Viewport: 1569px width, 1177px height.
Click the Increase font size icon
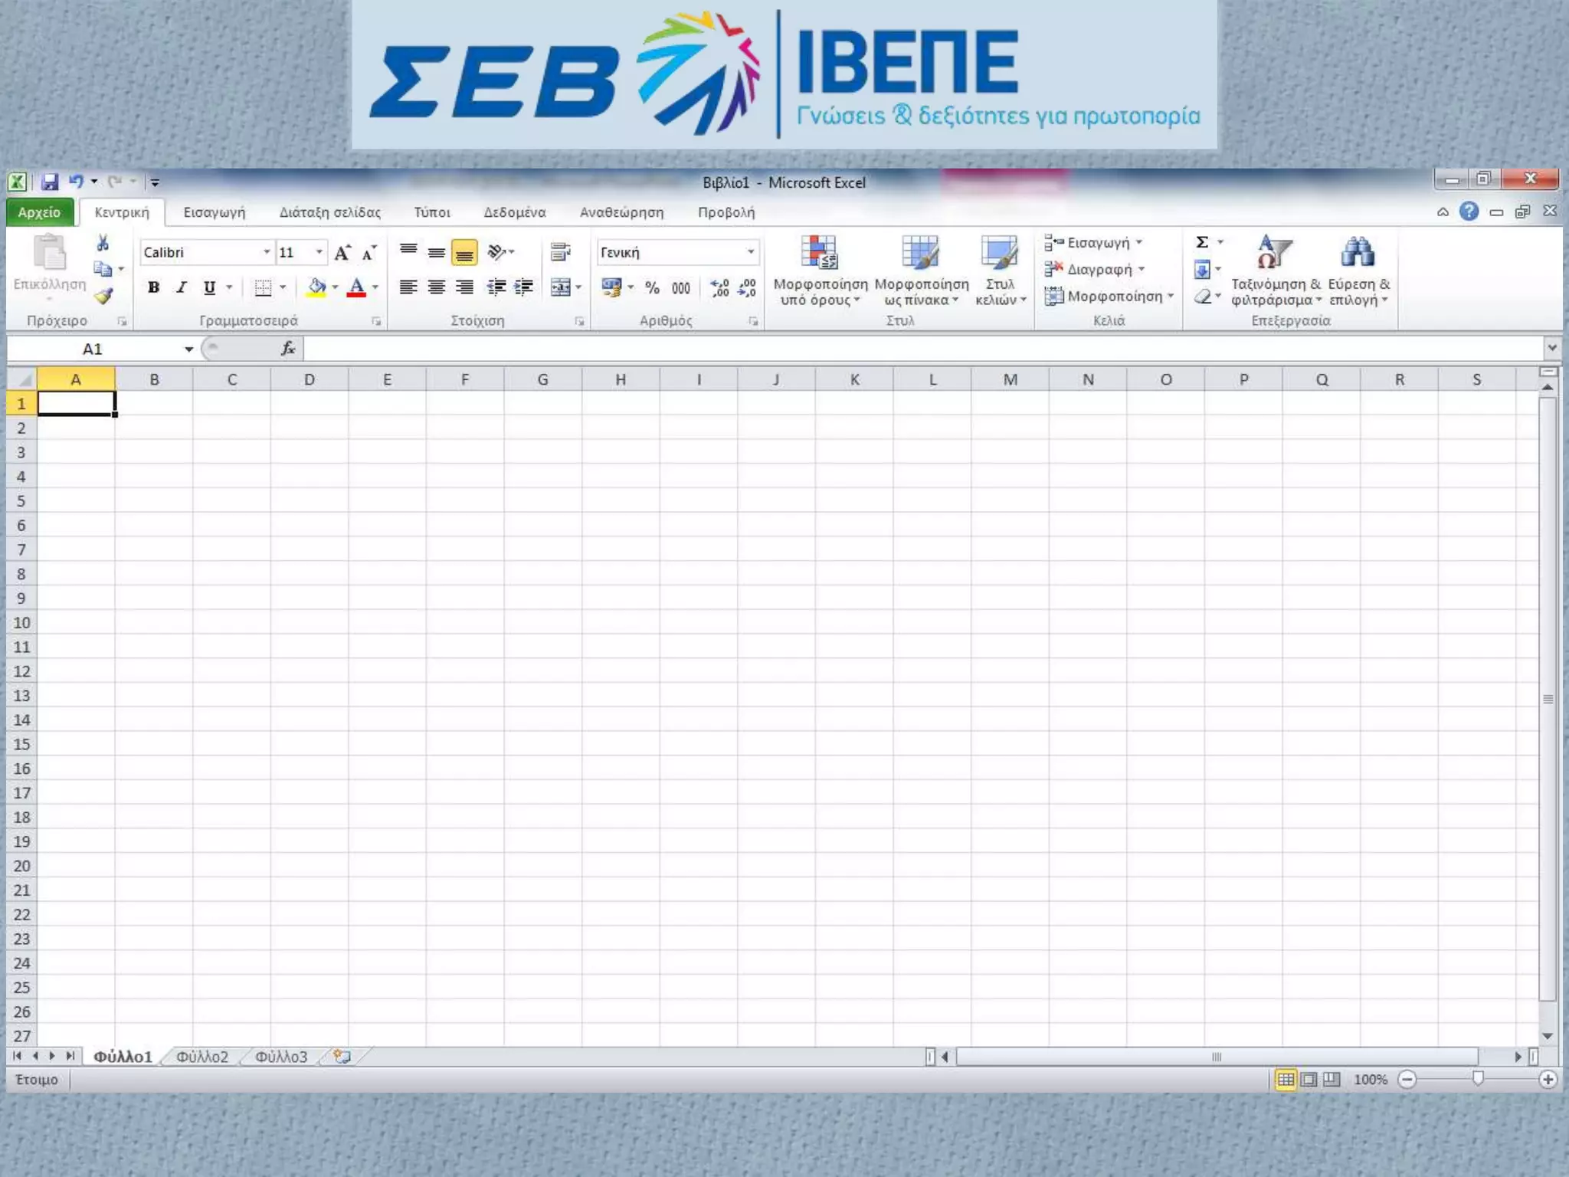(342, 252)
